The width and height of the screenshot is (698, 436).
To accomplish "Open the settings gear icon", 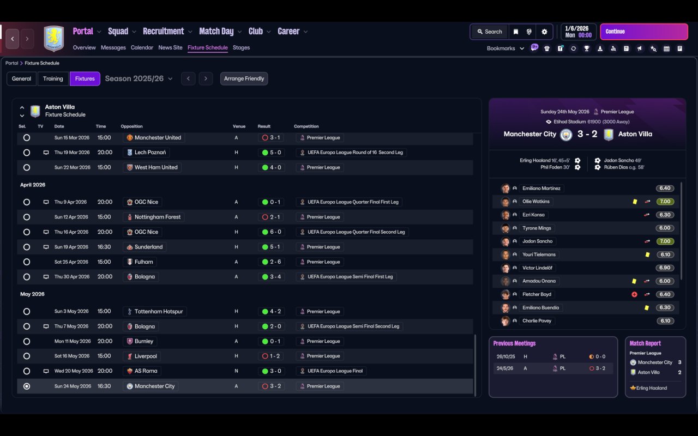I will point(544,32).
